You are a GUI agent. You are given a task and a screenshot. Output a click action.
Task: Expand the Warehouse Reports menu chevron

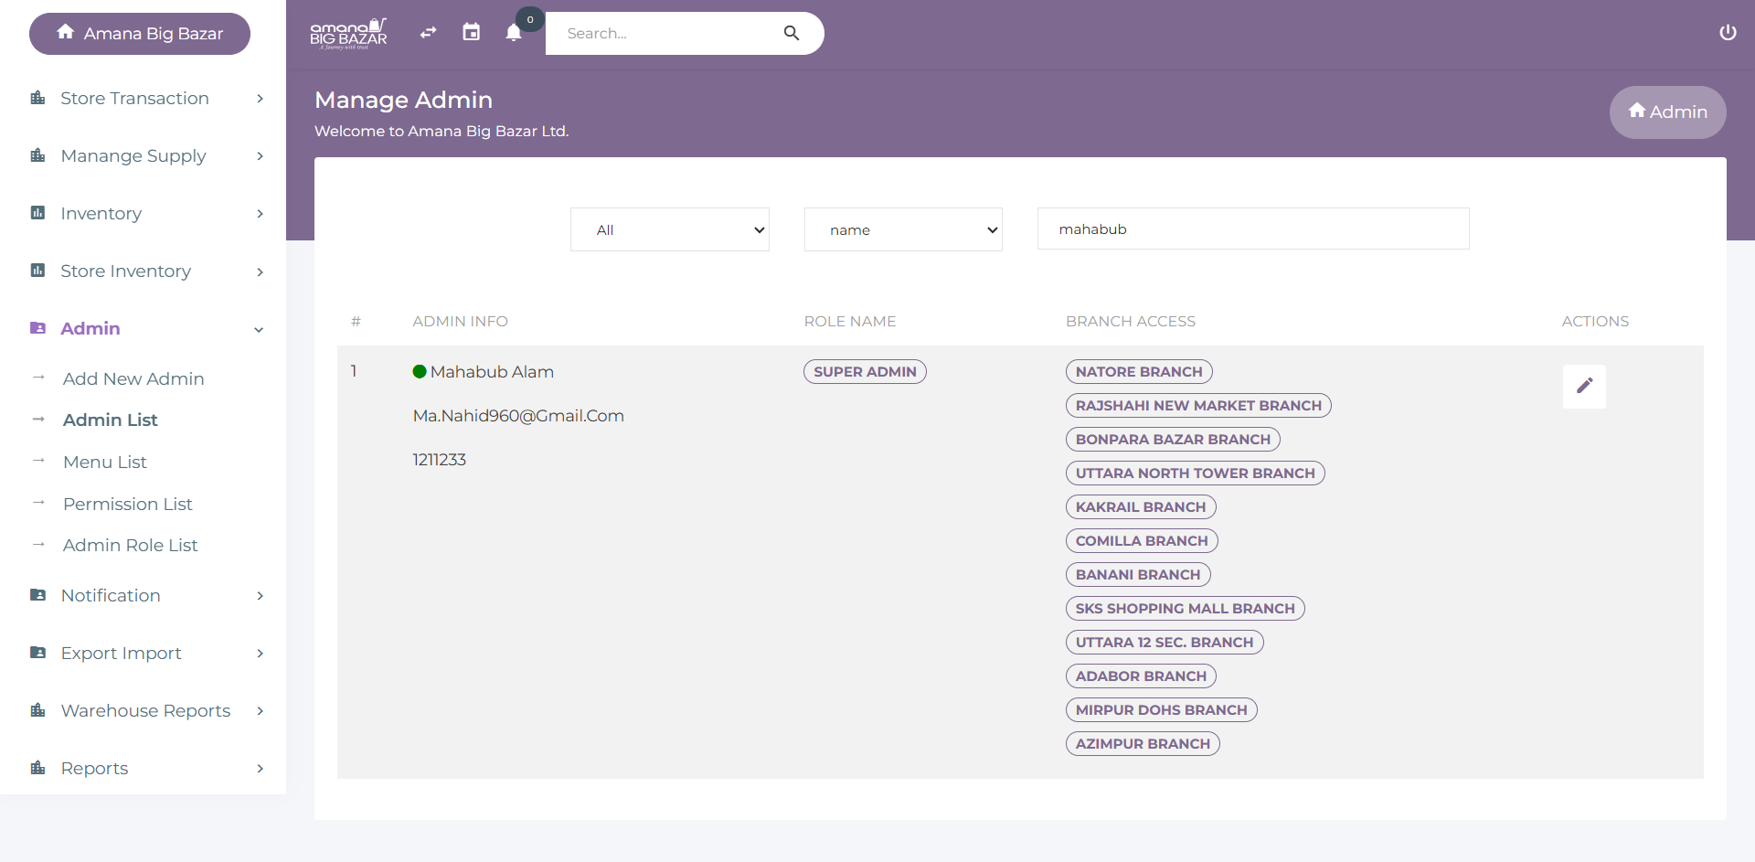(260, 711)
